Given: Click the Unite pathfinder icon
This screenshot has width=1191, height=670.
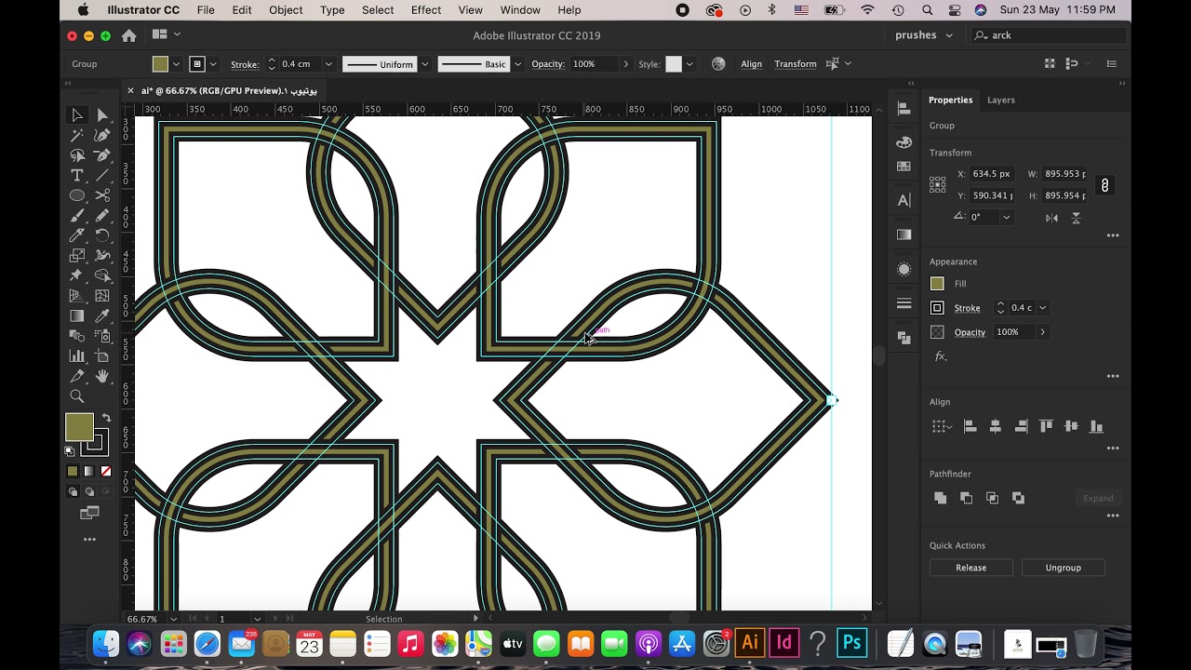Looking at the screenshot, I should tap(940, 498).
